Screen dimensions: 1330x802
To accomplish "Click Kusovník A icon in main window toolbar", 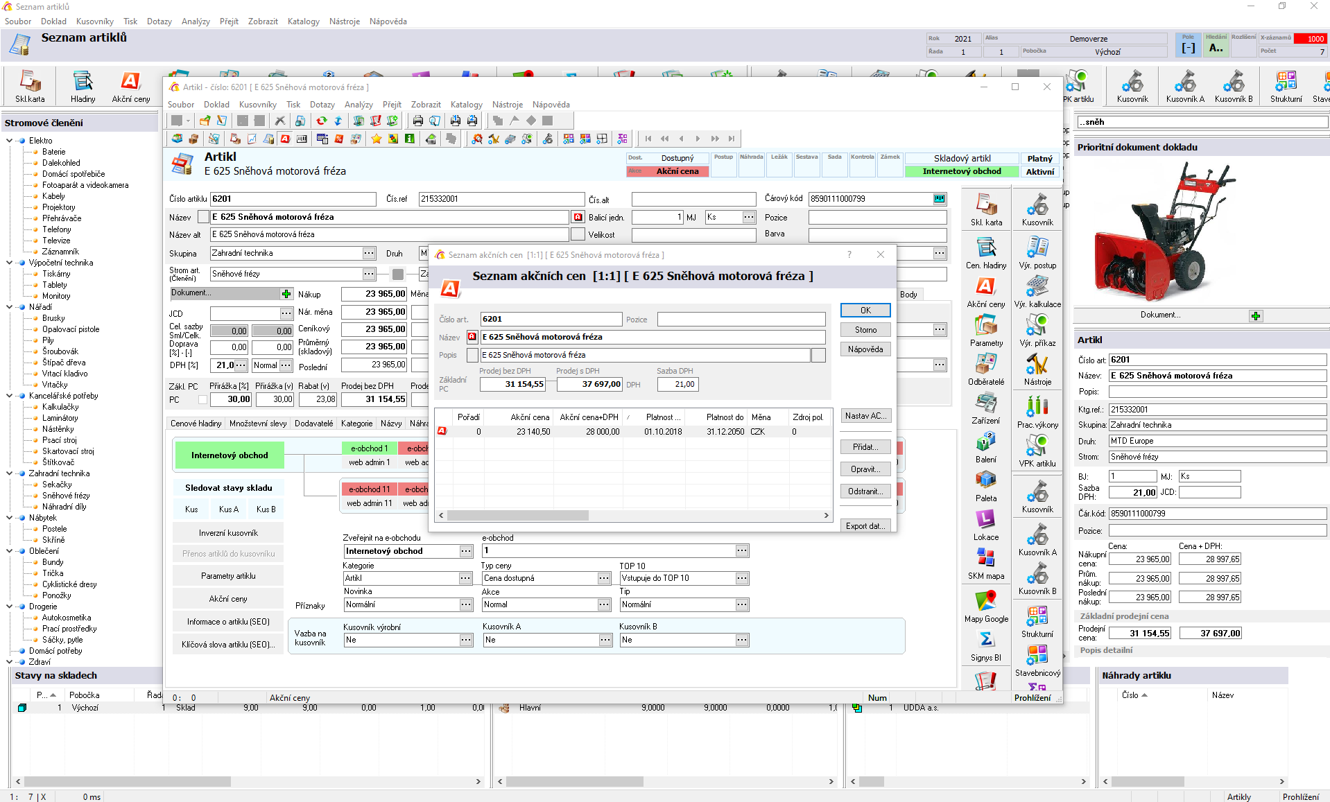I will (x=1185, y=86).
